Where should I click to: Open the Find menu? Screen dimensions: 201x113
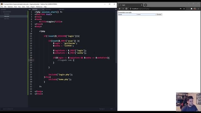click(15, 7)
